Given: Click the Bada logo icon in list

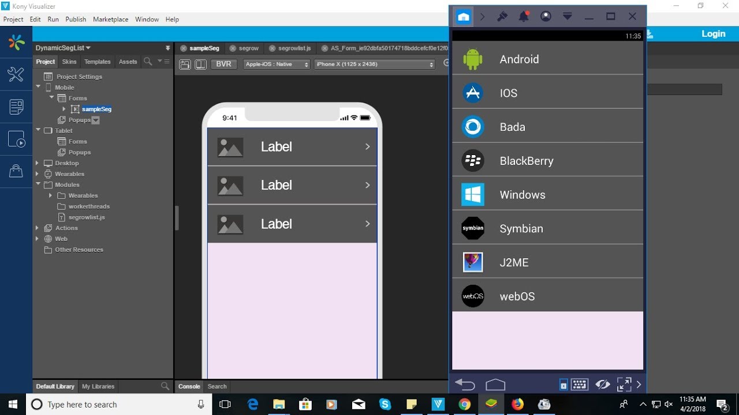Looking at the screenshot, I should click(x=473, y=127).
